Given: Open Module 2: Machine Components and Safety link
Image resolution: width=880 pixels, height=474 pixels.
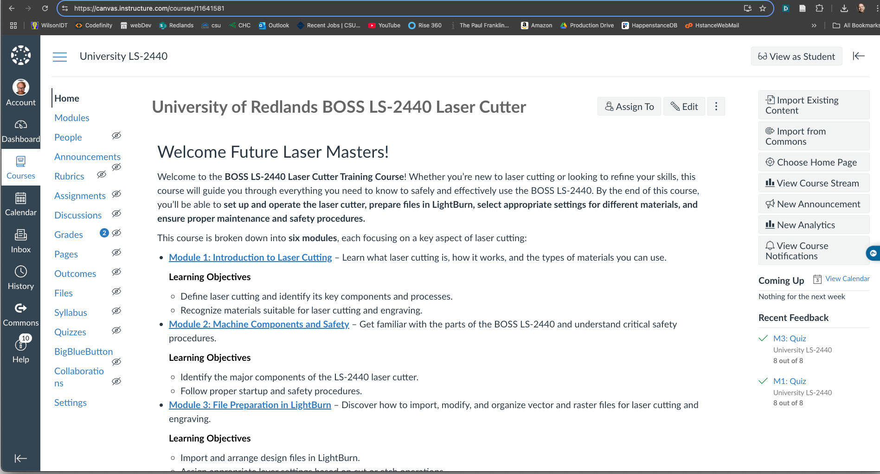Looking at the screenshot, I should [x=259, y=324].
